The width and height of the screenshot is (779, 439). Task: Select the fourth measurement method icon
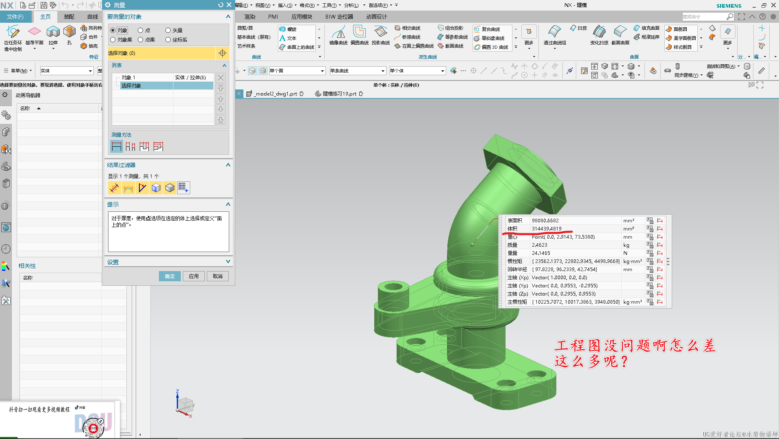(x=158, y=146)
